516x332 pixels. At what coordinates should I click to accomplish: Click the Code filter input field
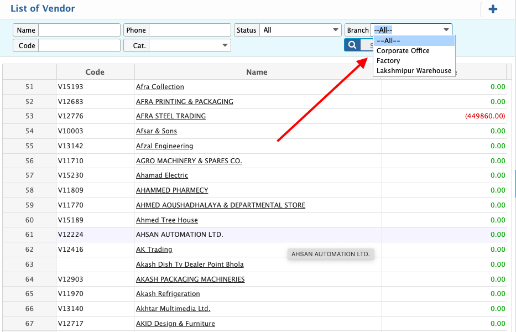(x=79, y=45)
